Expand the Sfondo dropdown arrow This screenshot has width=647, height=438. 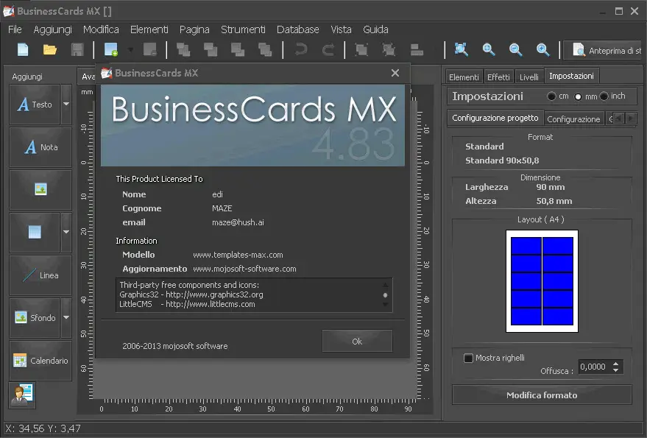pyautogui.click(x=66, y=317)
